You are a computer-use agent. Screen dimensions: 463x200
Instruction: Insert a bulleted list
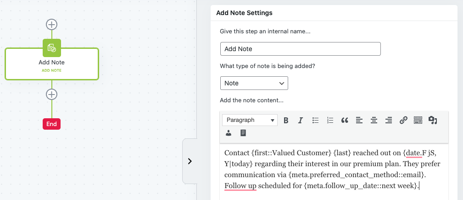coord(315,120)
